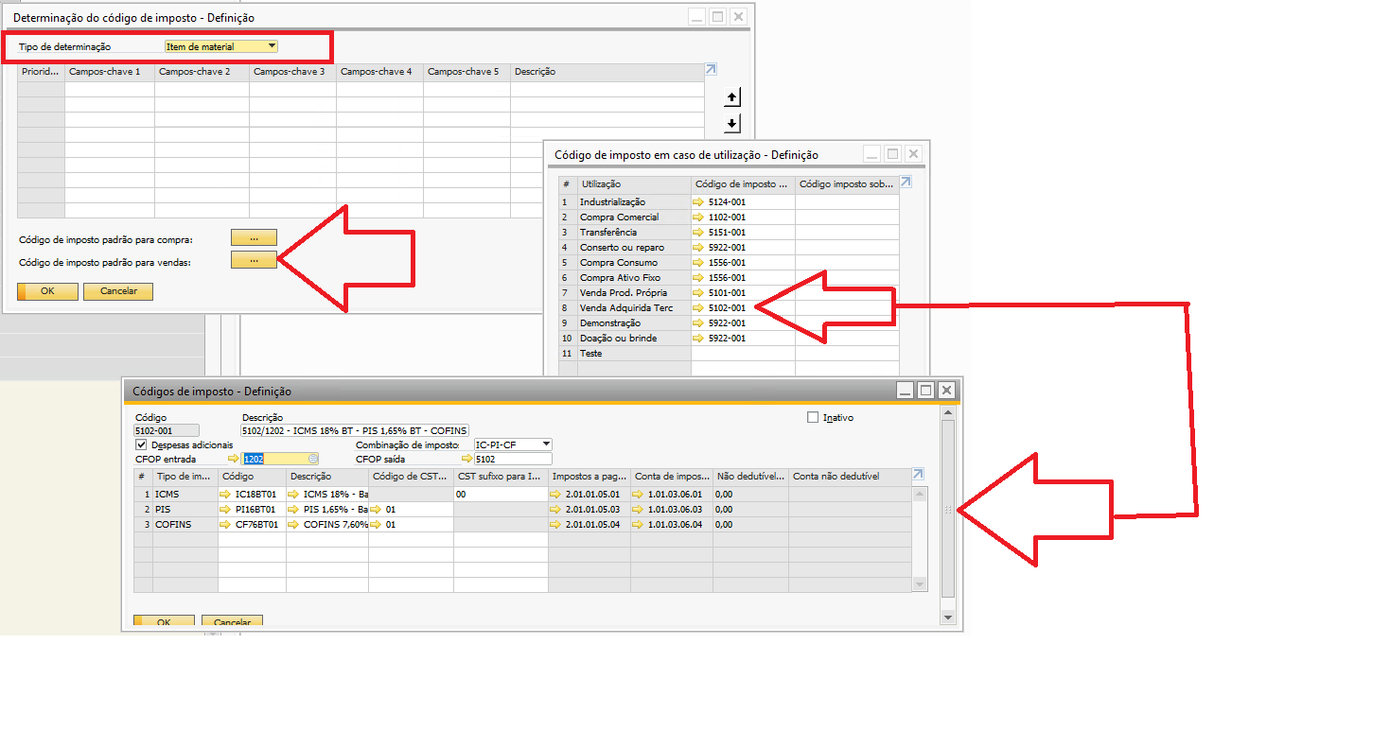The width and height of the screenshot is (1390, 749).
Task: Expand the Combinação de imposto dropdown
Action: 545,444
